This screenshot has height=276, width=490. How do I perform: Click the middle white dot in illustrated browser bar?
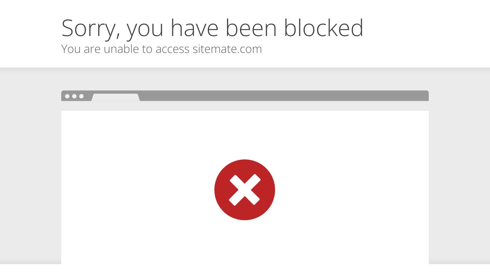(x=74, y=96)
